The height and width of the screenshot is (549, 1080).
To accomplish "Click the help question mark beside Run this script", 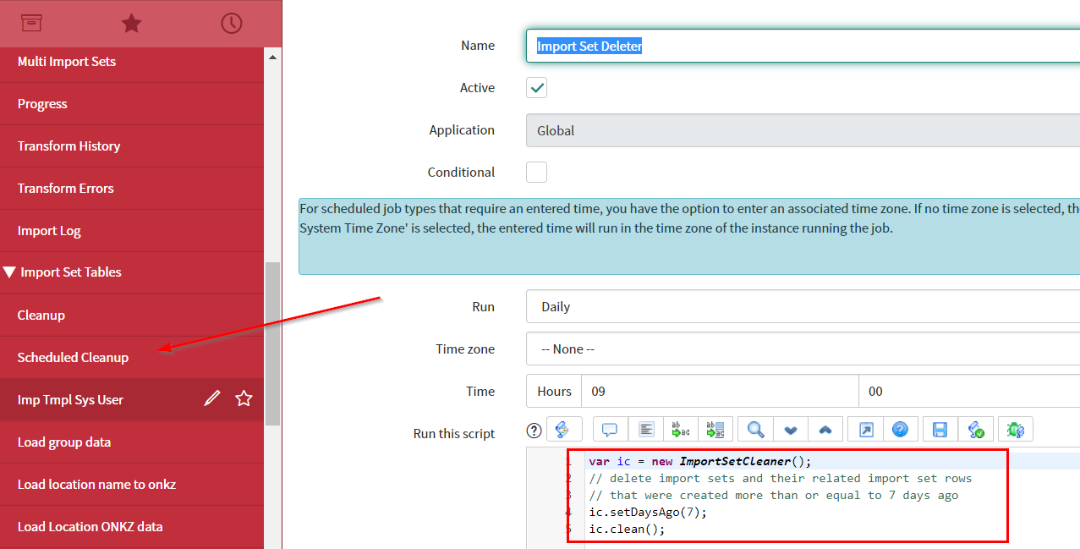I will (x=534, y=429).
